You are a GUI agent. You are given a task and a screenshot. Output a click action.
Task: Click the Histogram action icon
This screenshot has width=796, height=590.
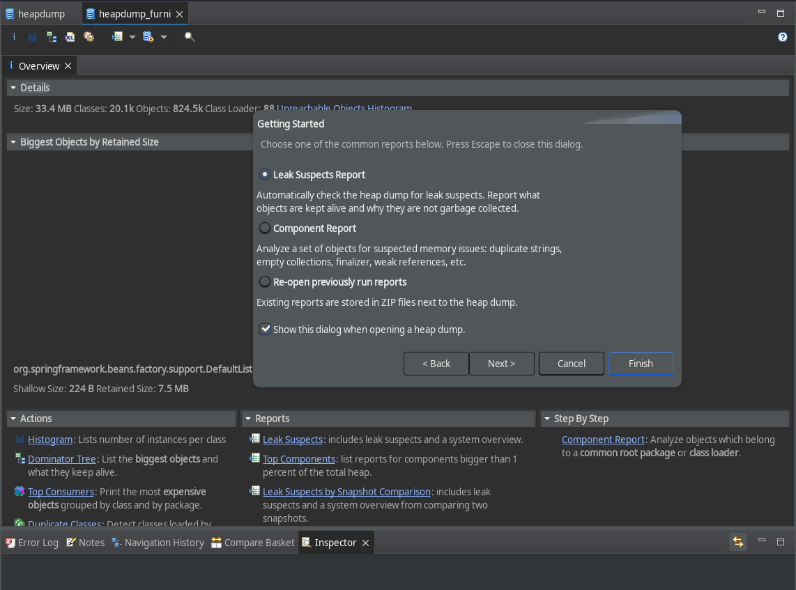tap(20, 440)
